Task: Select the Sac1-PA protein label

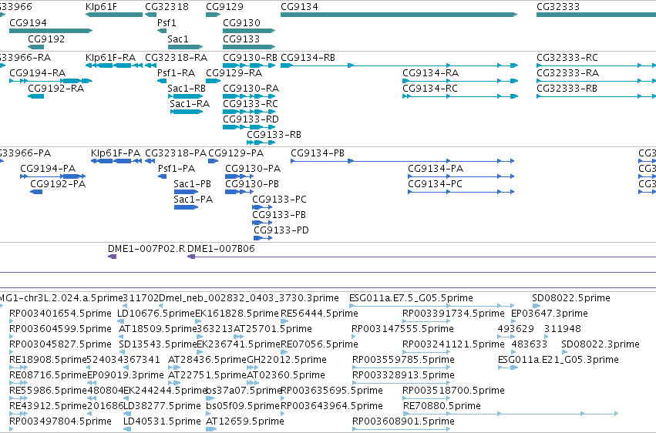Action: click(193, 200)
